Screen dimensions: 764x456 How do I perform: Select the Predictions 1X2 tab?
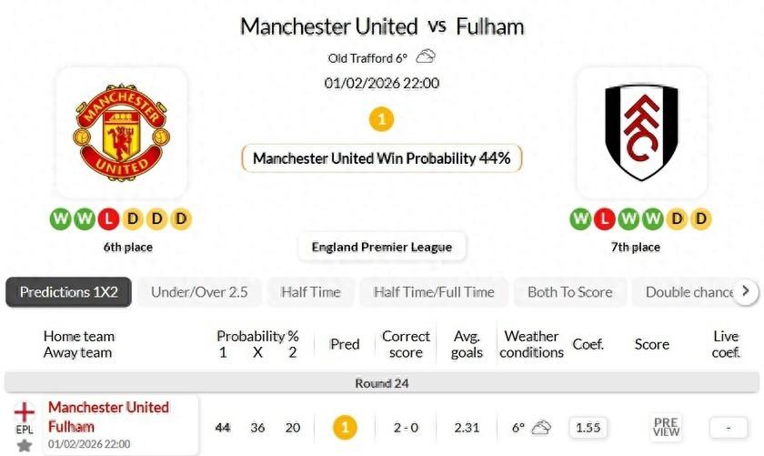click(x=69, y=292)
